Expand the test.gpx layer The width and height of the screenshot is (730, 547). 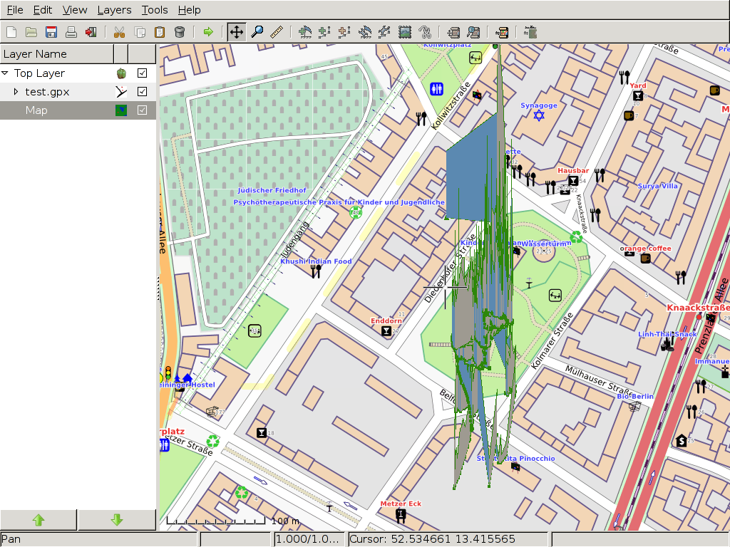coord(16,92)
